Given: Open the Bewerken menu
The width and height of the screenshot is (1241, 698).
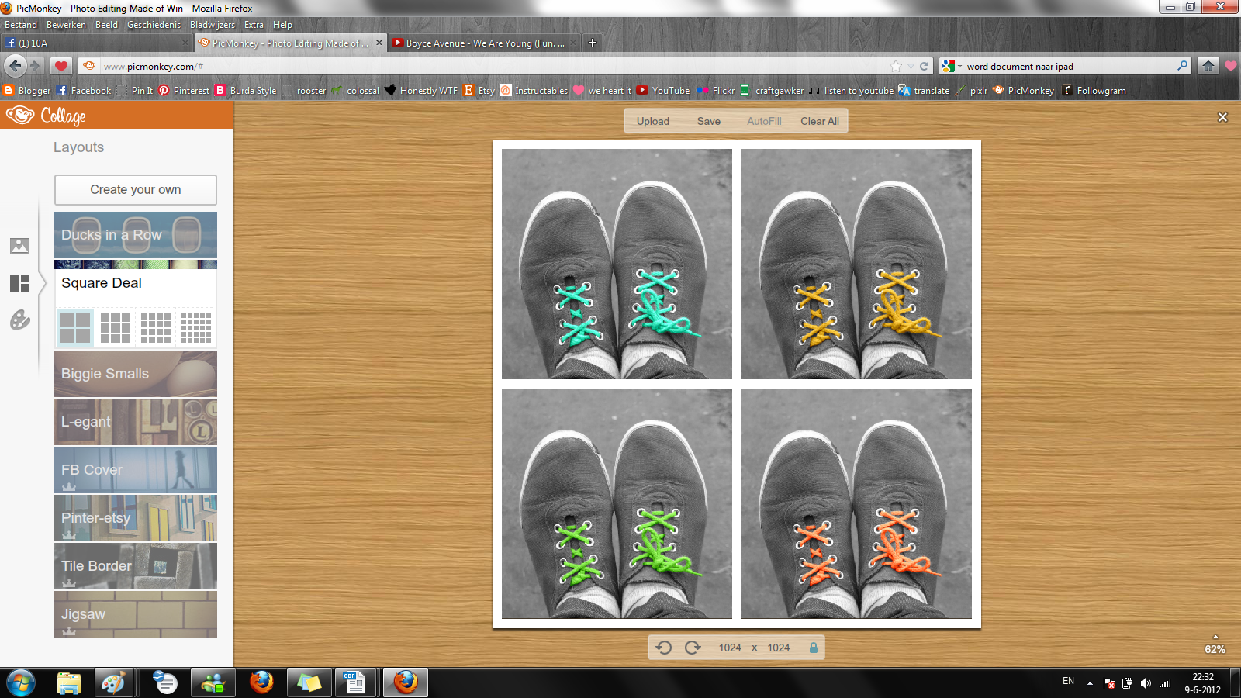Looking at the screenshot, I should click(66, 25).
